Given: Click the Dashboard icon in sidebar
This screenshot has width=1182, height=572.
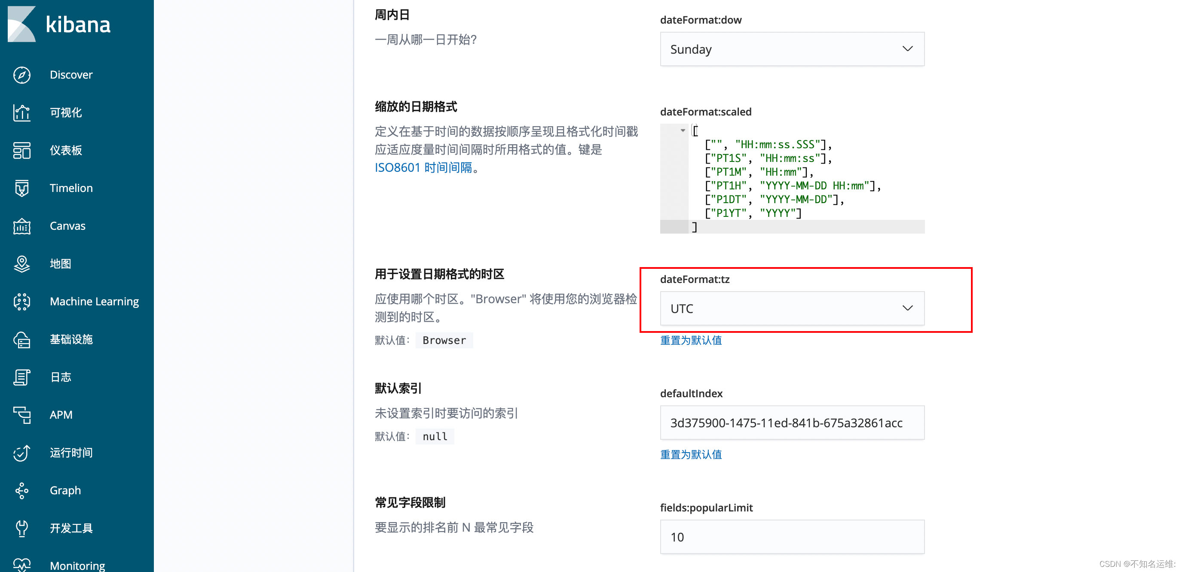Looking at the screenshot, I should pos(21,150).
